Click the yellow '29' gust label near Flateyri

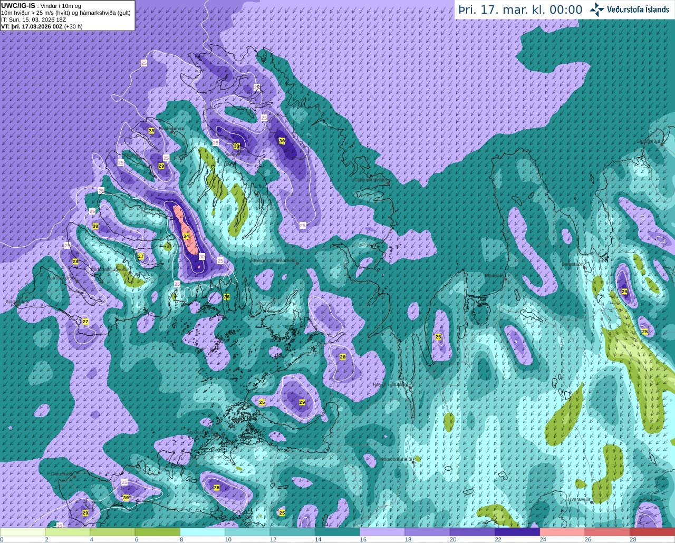[161, 166]
